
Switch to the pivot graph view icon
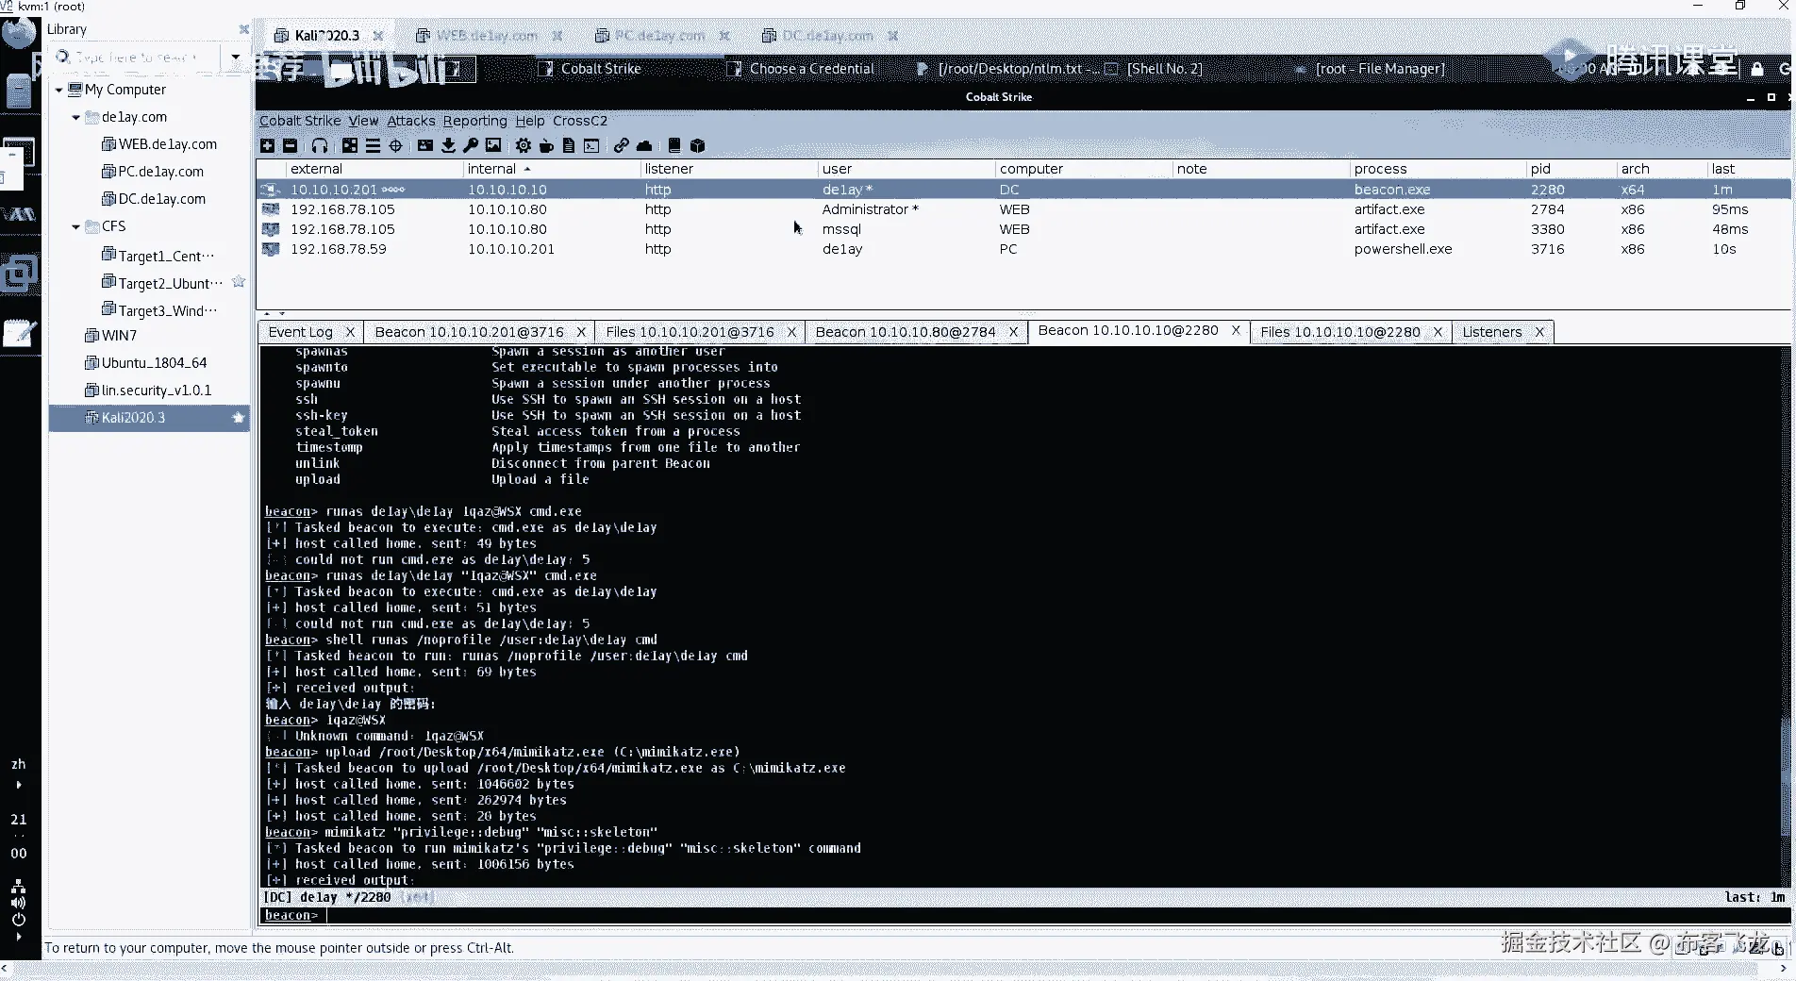350,145
